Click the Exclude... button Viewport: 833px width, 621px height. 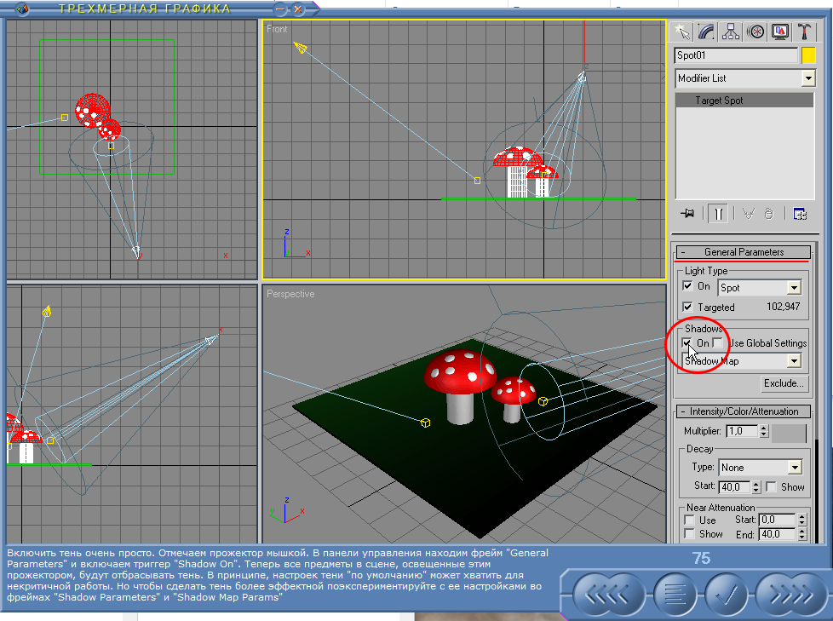click(x=784, y=383)
